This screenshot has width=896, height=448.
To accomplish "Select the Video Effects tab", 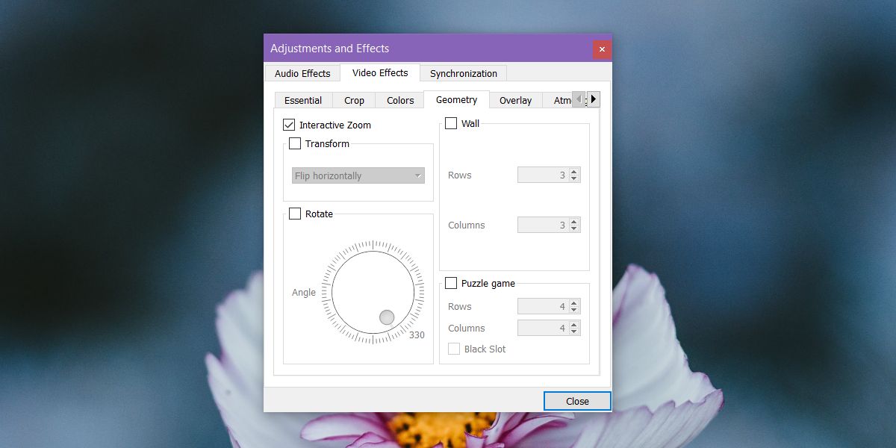I will click(380, 72).
